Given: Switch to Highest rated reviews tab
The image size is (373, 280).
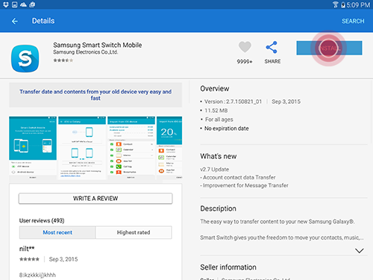Looking at the screenshot, I should [134, 232].
